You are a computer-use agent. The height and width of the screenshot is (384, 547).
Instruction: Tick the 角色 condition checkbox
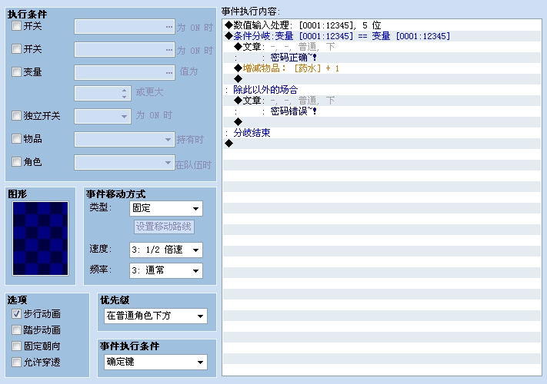[16, 161]
